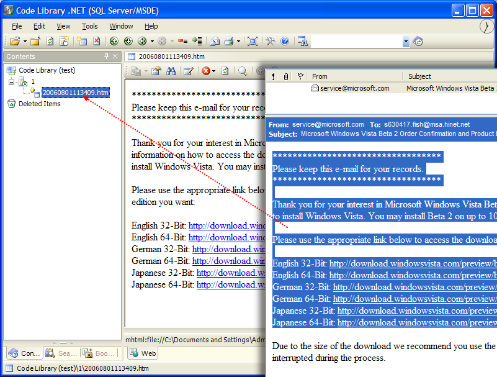
Task: Click the new window table icon
Action: pyautogui.click(x=83, y=41)
